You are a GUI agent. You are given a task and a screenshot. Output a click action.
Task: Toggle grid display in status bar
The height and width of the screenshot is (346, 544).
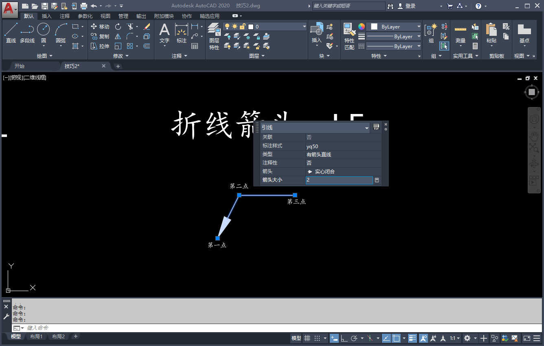(x=307, y=338)
